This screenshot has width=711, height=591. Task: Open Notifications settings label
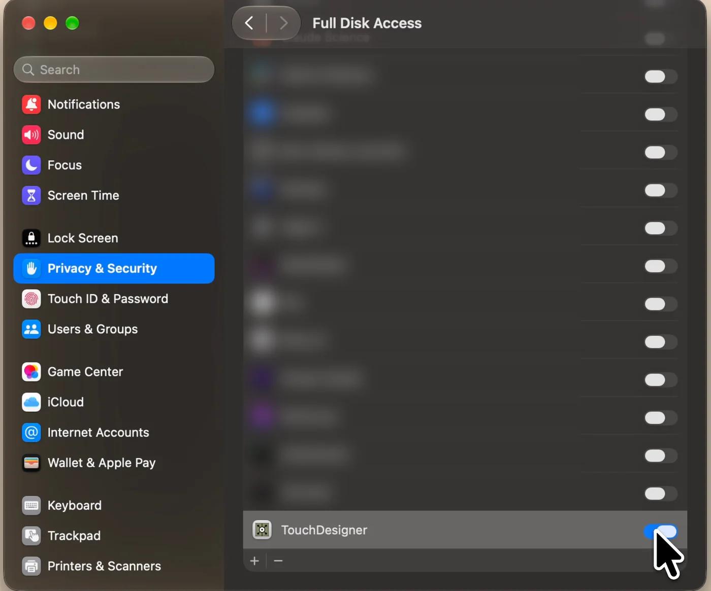[x=84, y=105]
